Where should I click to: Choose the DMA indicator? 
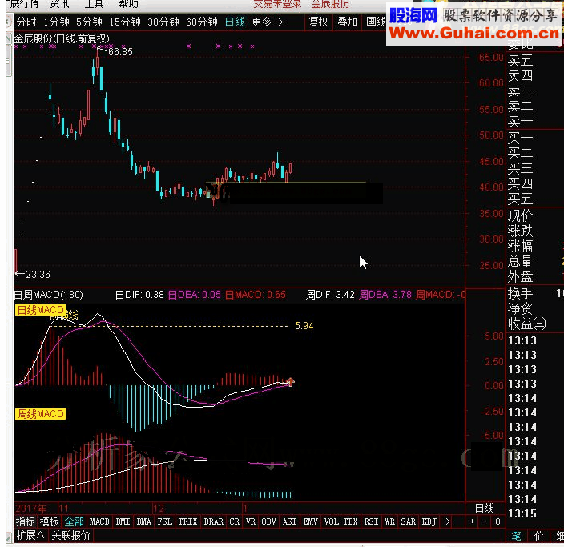(x=144, y=521)
